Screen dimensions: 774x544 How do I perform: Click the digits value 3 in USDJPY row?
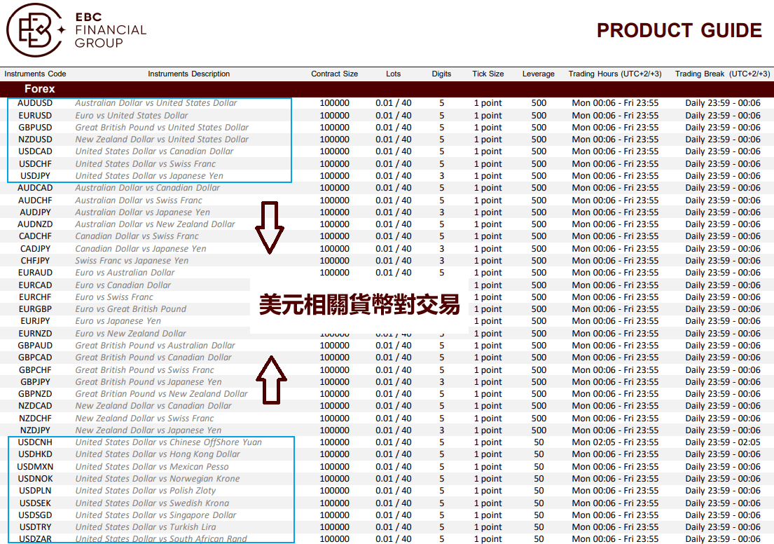[442, 175]
